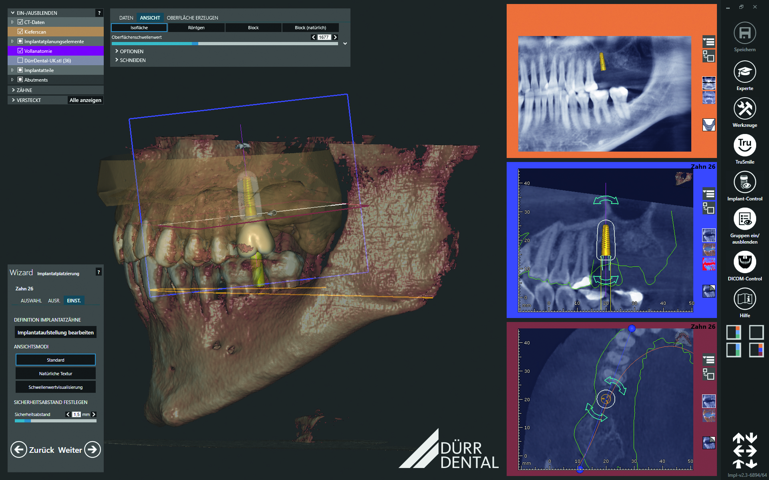Toggle Implantatteile checkbox
The image size is (769, 480).
[20, 70]
